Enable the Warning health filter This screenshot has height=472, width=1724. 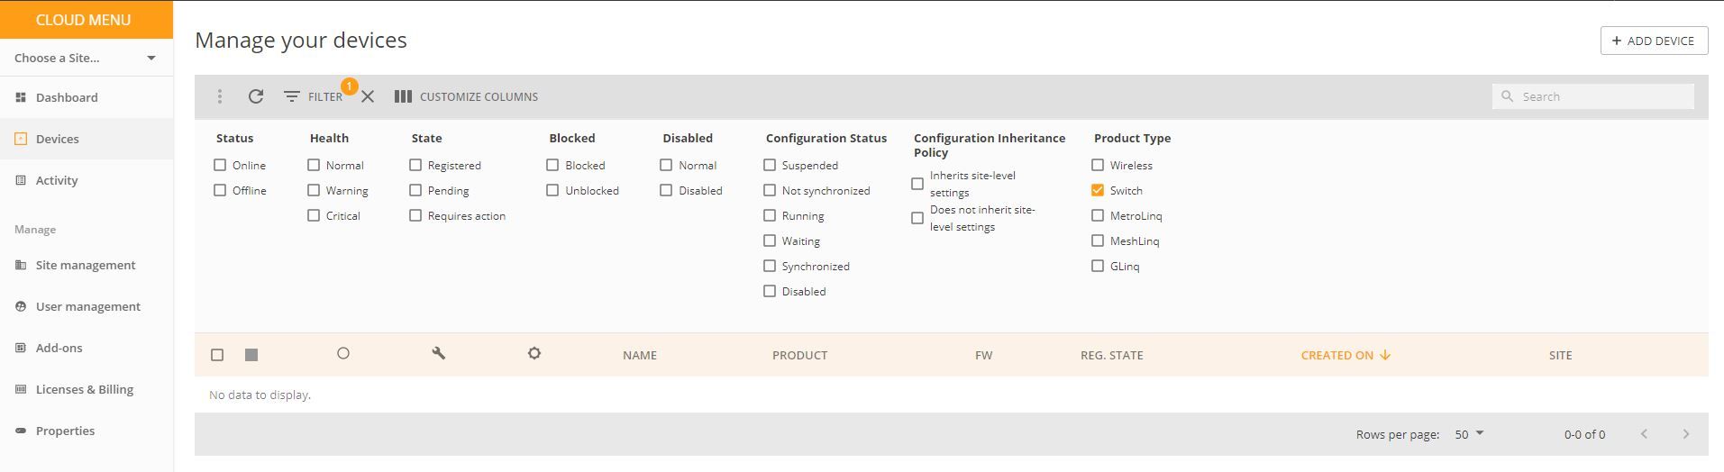[x=314, y=190]
